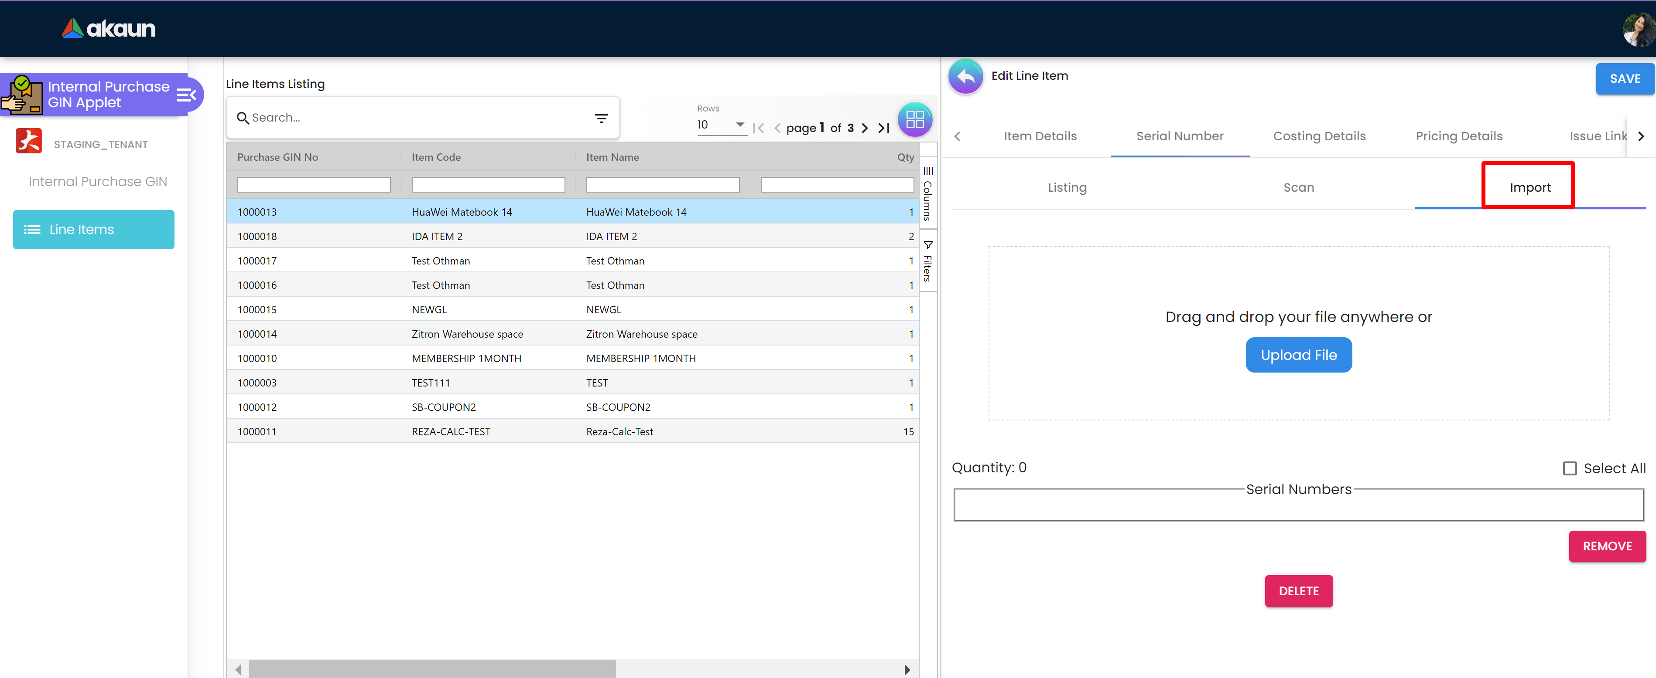The width and height of the screenshot is (1656, 678).
Task: Go to the last page of the listing
Action: tap(884, 129)
